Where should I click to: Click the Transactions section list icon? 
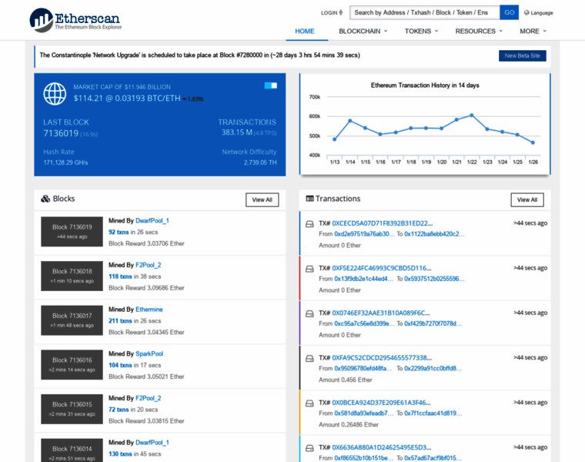click(x=309, y=199)
